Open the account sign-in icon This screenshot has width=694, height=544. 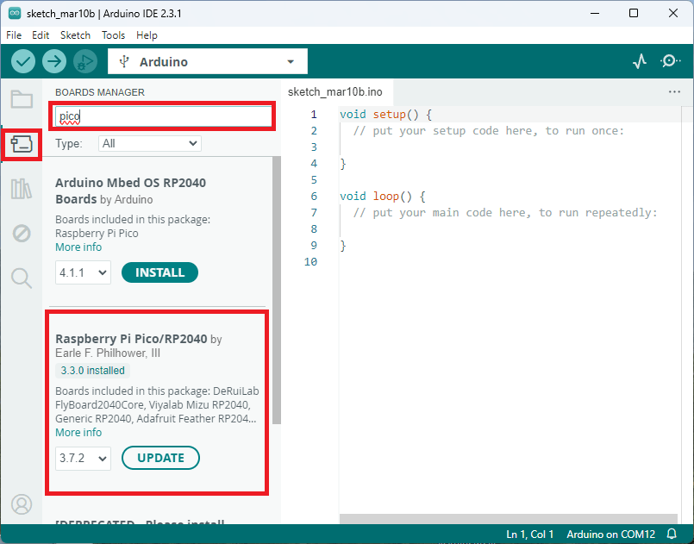click(x=22, y=504)
